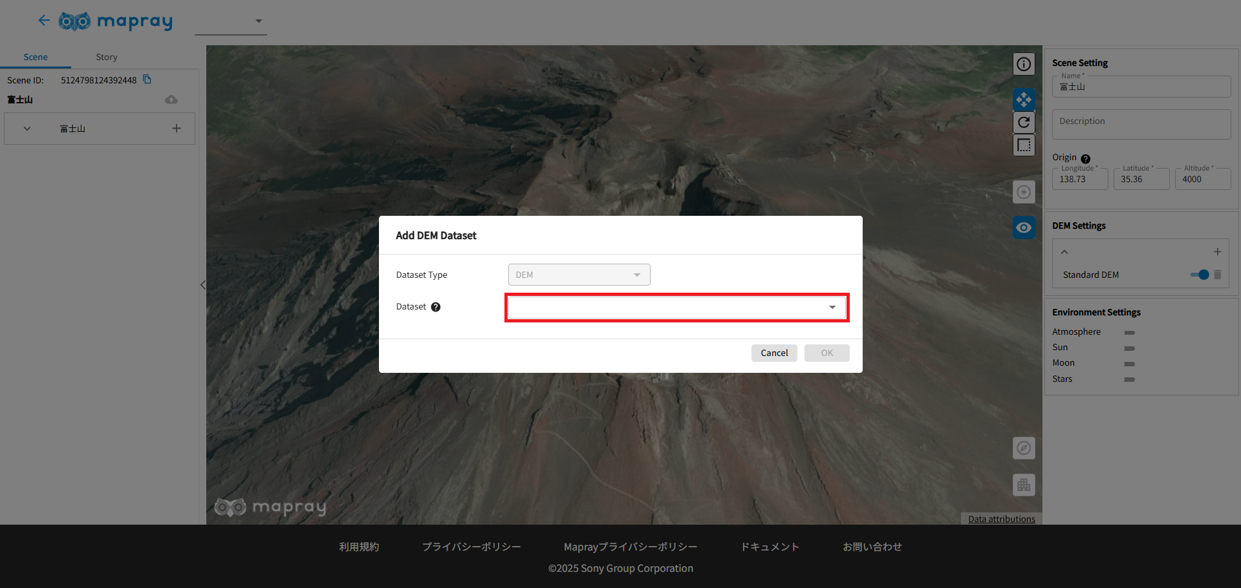1241x588 pixels.
Task: Select the move/pan tool icon
Action: click(1023, 100)
